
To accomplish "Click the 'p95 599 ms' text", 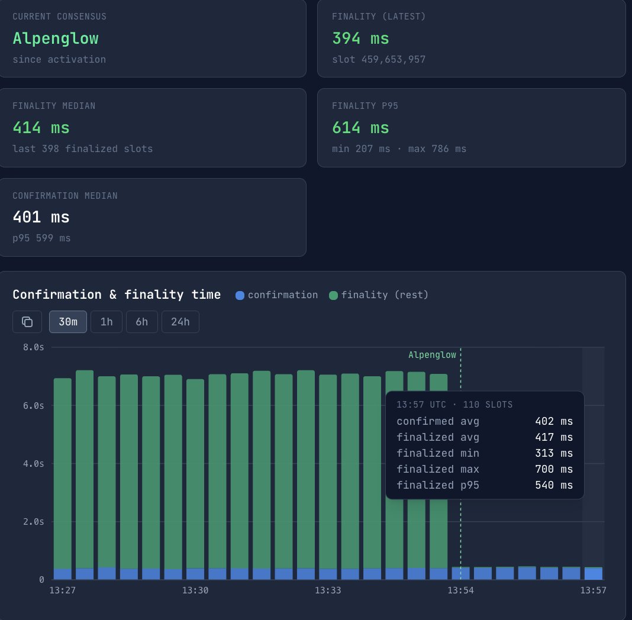I will (41, 238).
